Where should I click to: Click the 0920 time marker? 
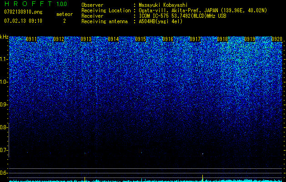[277, 39]
